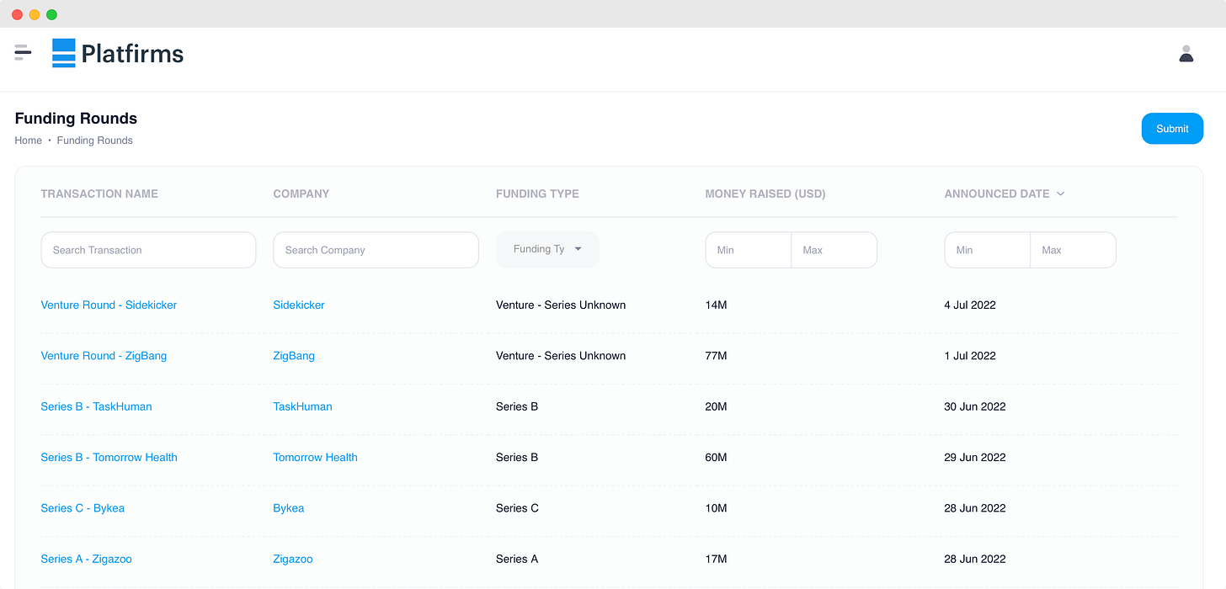Focus the Search Transaction field
1226x589 pixels.
pos(148,250)
